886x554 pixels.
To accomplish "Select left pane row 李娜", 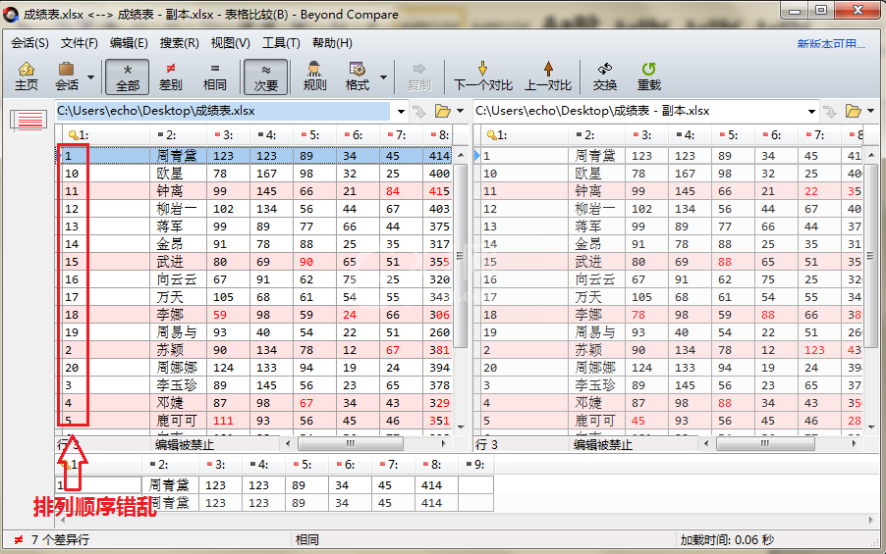I will pyautogui.click(x=255, y=315).
